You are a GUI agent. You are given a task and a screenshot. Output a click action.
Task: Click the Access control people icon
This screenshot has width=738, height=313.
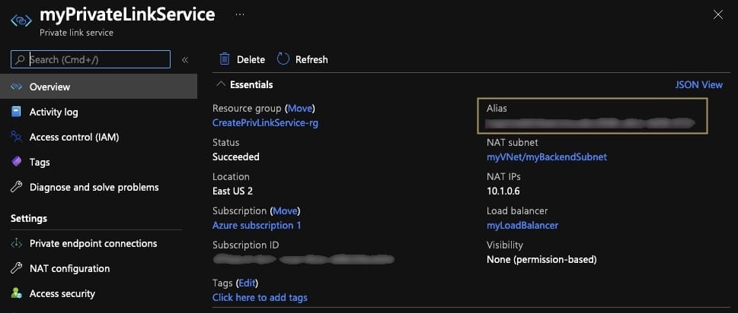pyautogui.click(x=17, y=137)
